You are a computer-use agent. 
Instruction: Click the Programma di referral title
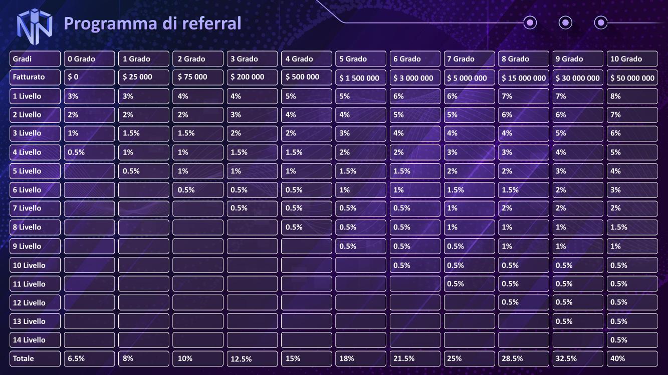click(x=152, y=23)
